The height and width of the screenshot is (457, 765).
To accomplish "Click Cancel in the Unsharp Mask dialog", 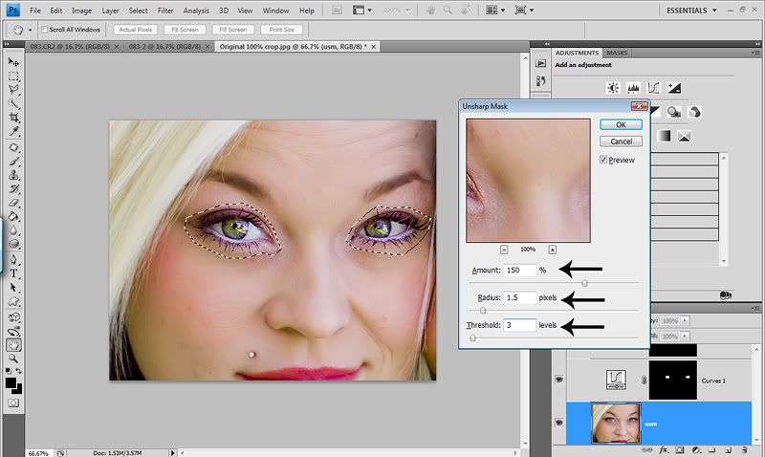I will 621,141.
